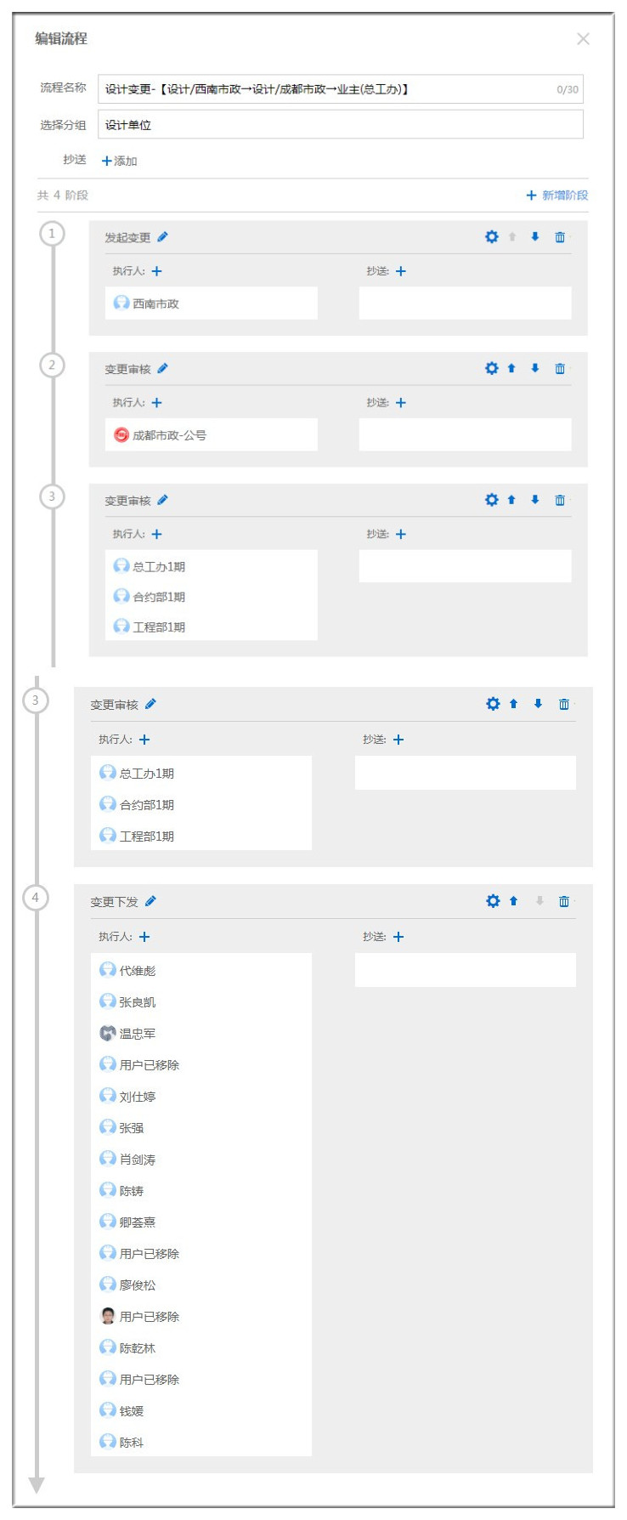Screen dimensions: 627x1520
Task: Add CC recipient in stage 2
Action: point(401,403)
